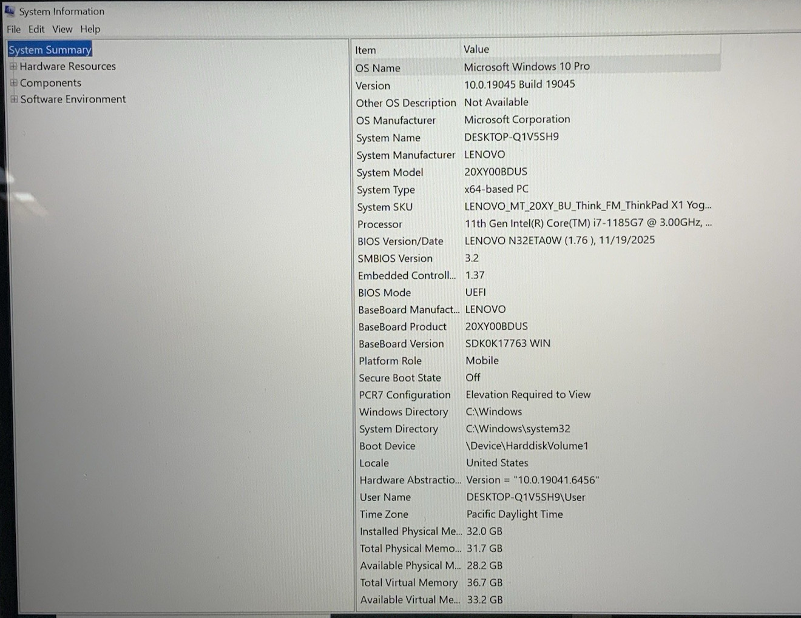
Task: Select the OS Manufacturer row
Action: pyautogui.click(x=396, y=120)
